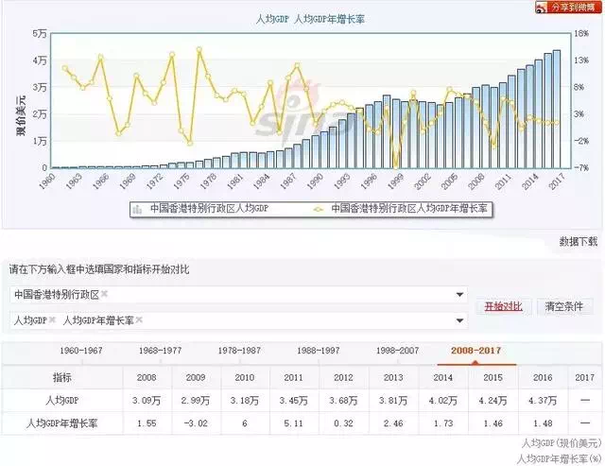Click the 开始对比 button
The height and width of the screenshot is (466, 605).
click(x=504, y=306)
